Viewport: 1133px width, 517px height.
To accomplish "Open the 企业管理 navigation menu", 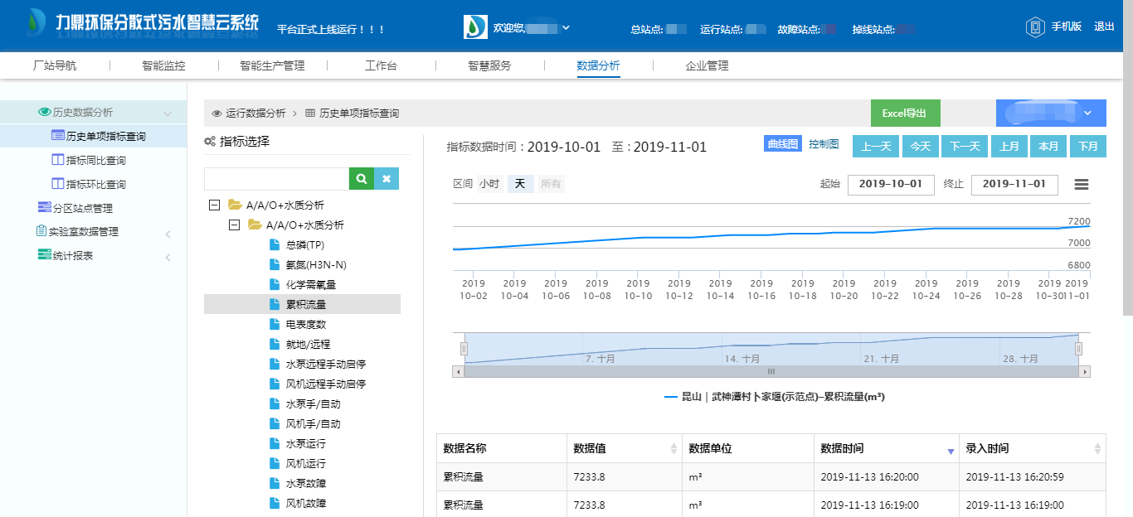I will pyautogui.click(x=709, y=65).
